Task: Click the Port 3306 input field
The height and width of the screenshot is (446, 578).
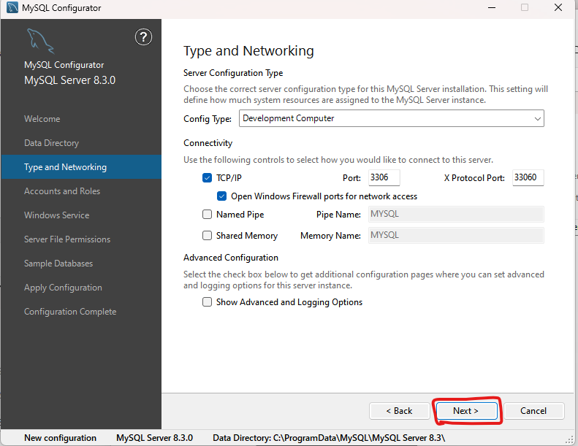Action: [384, 177]
